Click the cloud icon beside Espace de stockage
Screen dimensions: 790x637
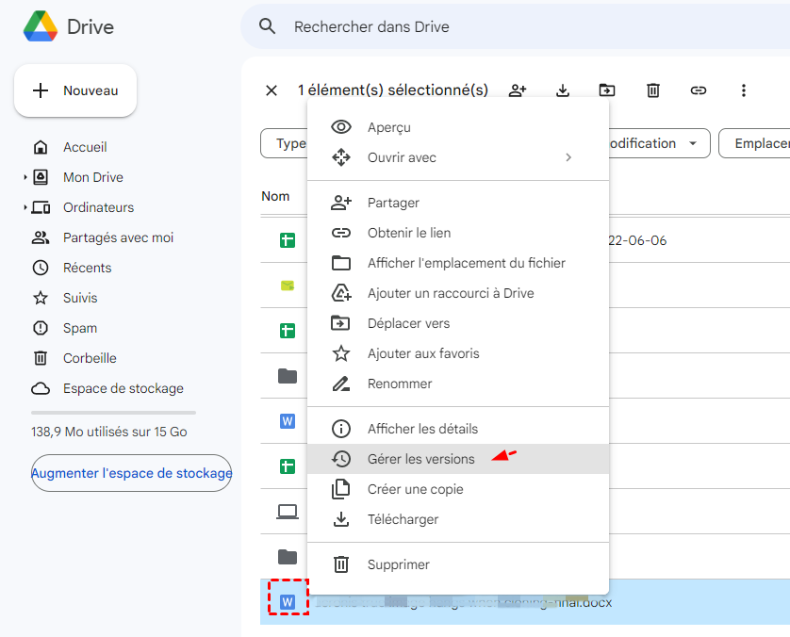(41, 389)
